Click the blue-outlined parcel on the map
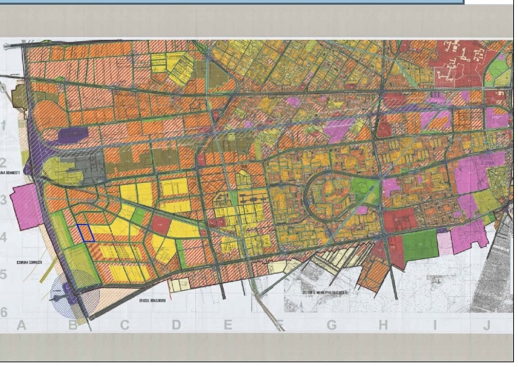518x367 pixels. pos(85,233)
